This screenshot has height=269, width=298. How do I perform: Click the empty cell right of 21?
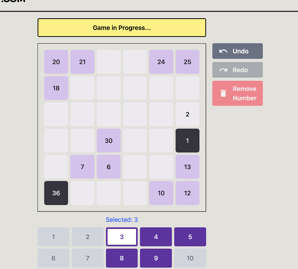109,62
